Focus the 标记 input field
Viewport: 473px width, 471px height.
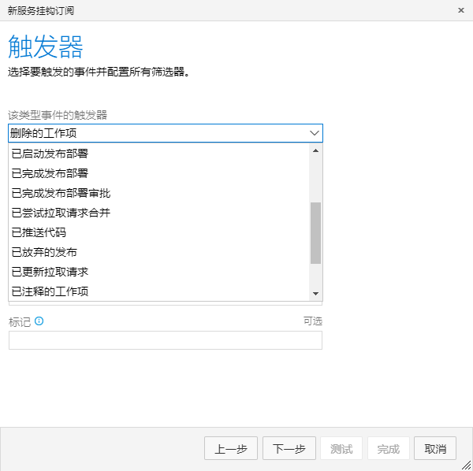point(166,340)
